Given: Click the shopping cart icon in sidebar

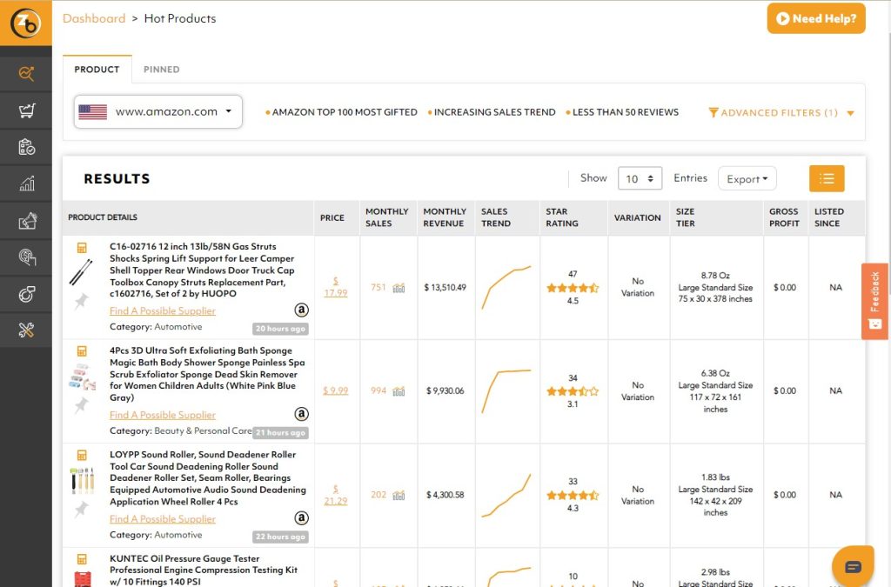Looking at the screenshot, I should point(26,110).
